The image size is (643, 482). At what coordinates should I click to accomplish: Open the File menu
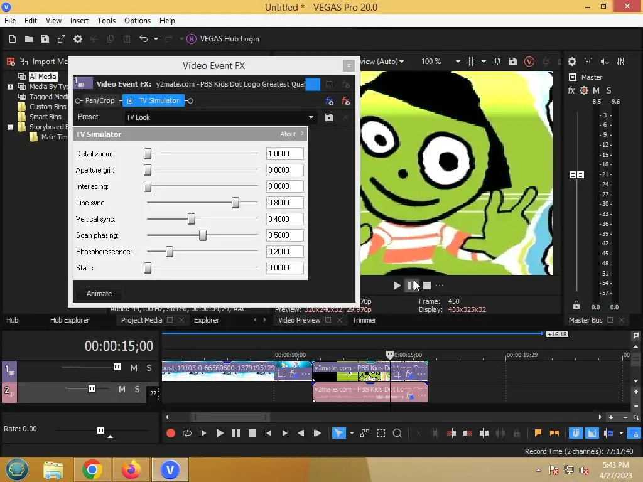10,21
